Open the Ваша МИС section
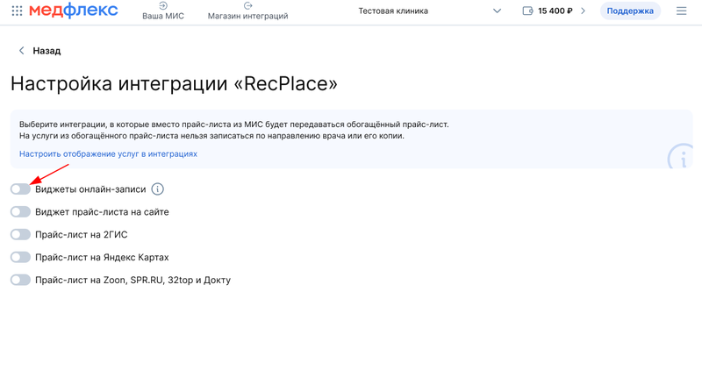Screen dimensions: 702x370 [163, 11]
